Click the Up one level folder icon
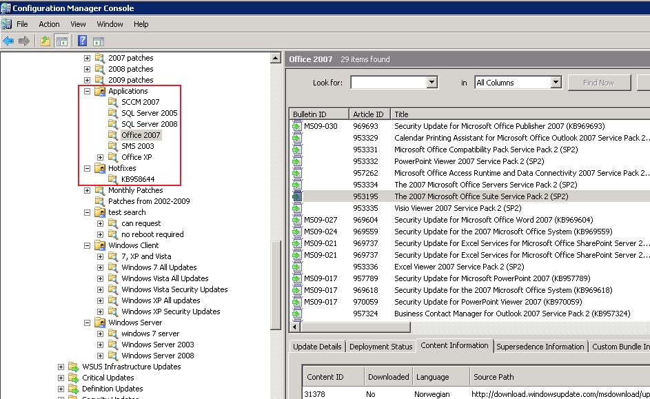 tap(45, 41)
